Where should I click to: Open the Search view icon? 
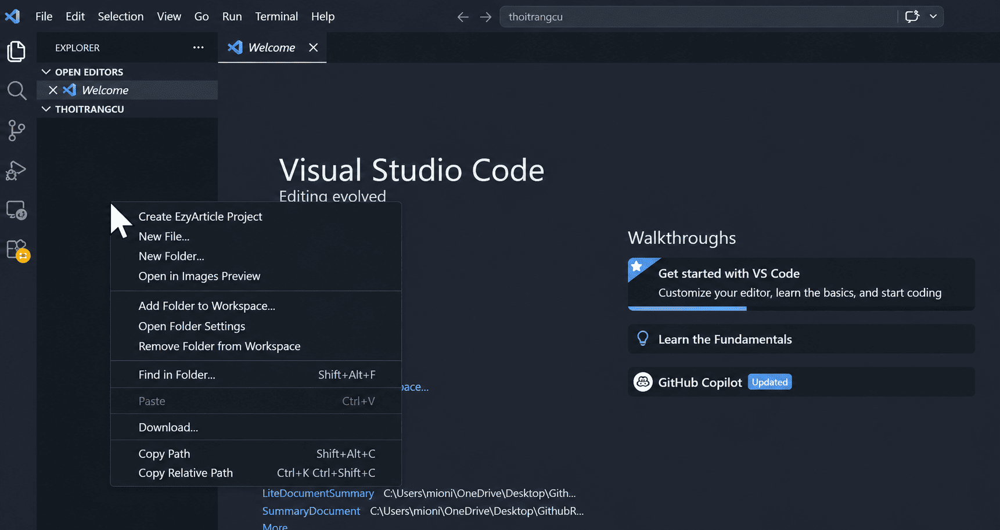coord(16,91)
